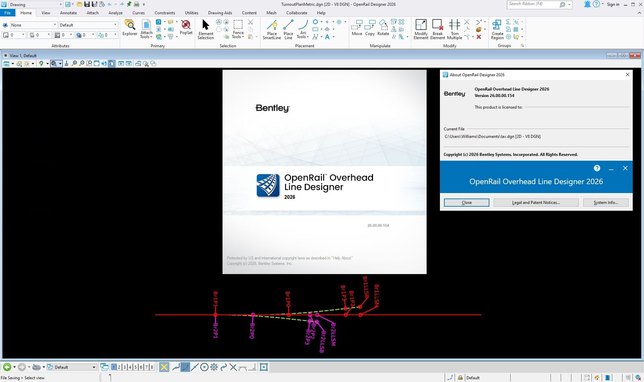Click the green Back arrow button
644x382 pixels.
point(7,367)
